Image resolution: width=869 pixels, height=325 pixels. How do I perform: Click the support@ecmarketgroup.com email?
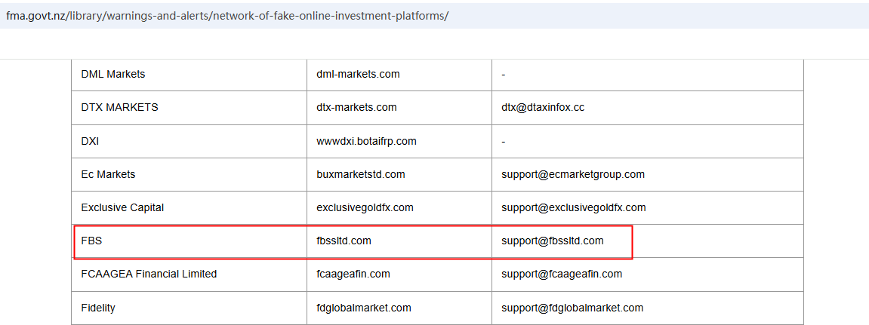pos(573,174)
